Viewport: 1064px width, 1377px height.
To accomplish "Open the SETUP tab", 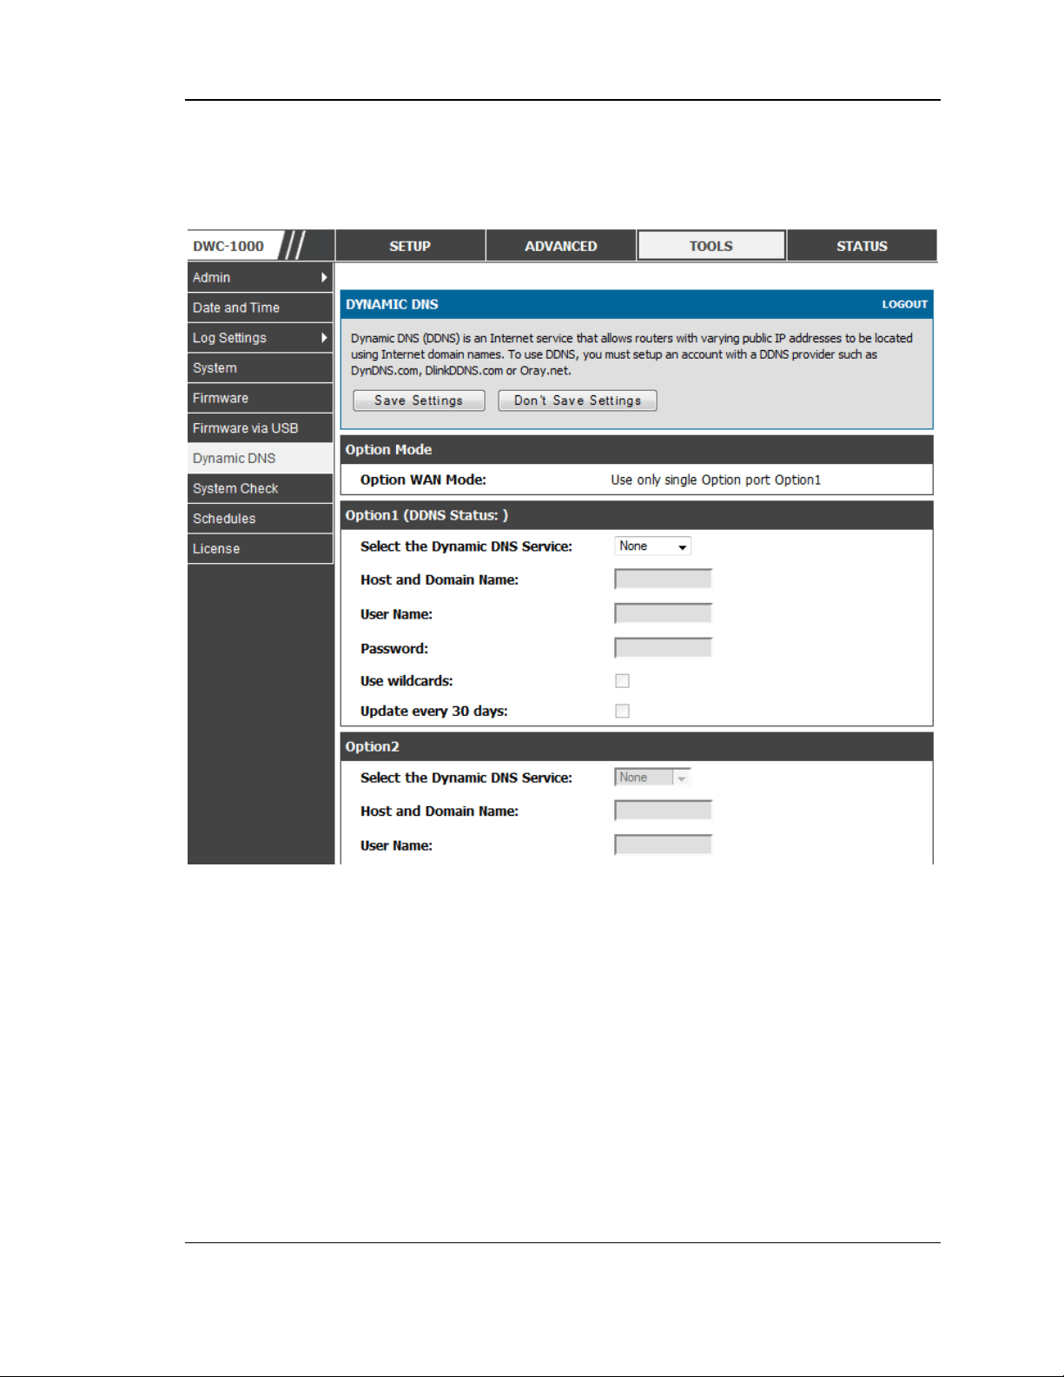I will pos(410,246).
